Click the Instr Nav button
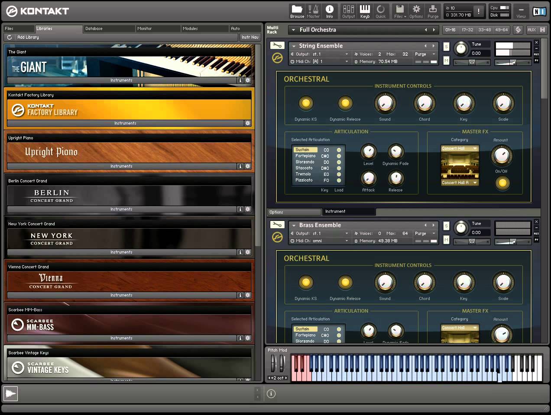This screenshot has width=551, height=415. (250, 37)
